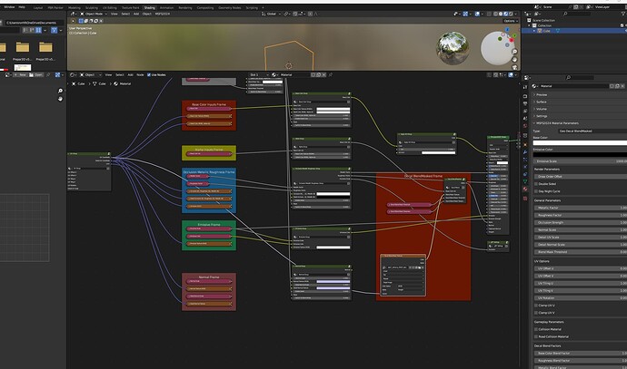
Task: Open the Modifiers properties tab wrench icon
Action: point(525,152)
